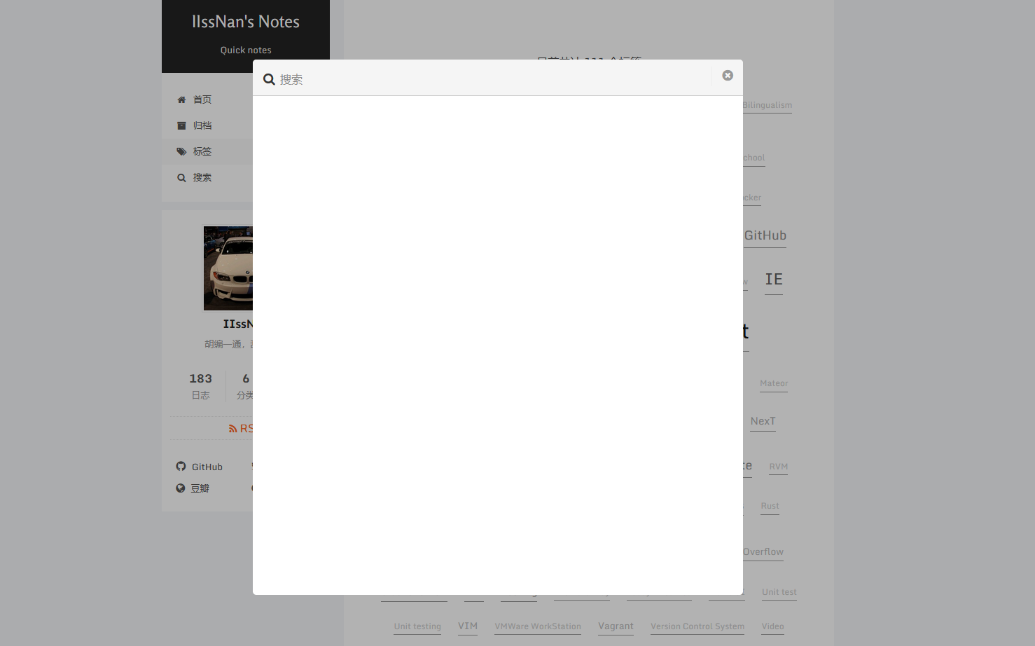Open the 首页 menu item
The image size is (1035, 646).
coord(202,100)
